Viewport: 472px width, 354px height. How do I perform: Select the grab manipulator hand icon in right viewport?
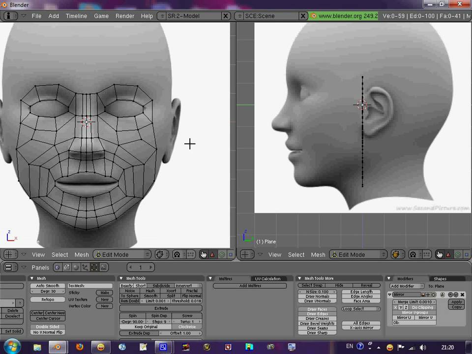pyautogui.click(x=439, y=254)
